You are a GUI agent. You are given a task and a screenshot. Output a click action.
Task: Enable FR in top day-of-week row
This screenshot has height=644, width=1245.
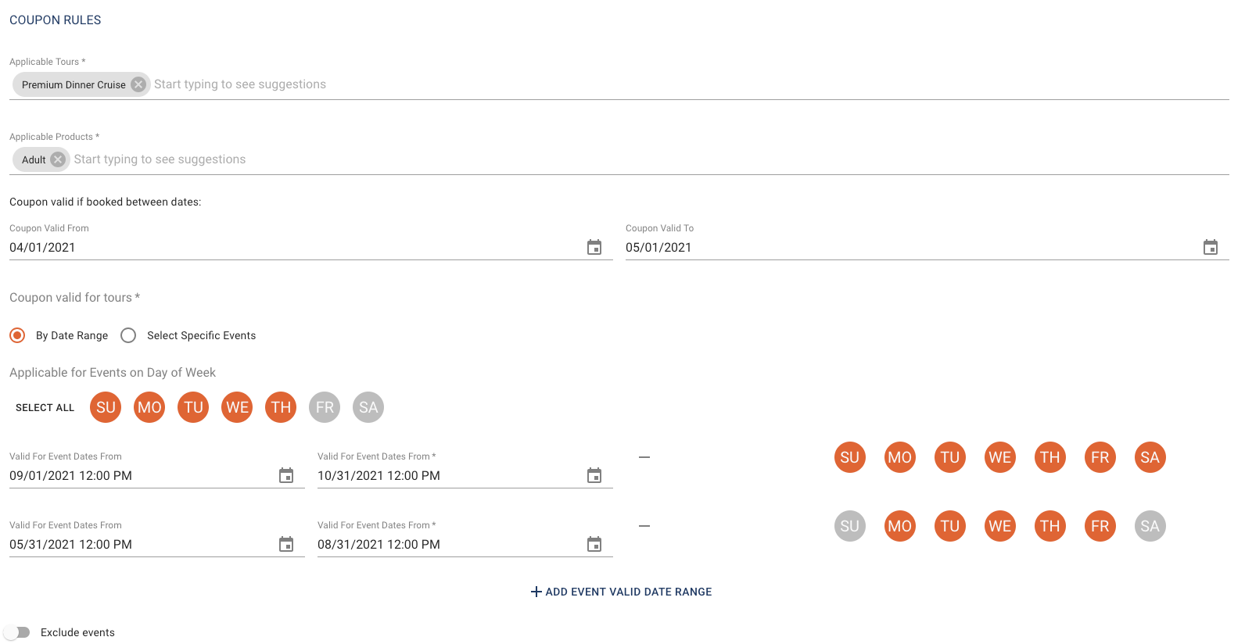[325, 407]
